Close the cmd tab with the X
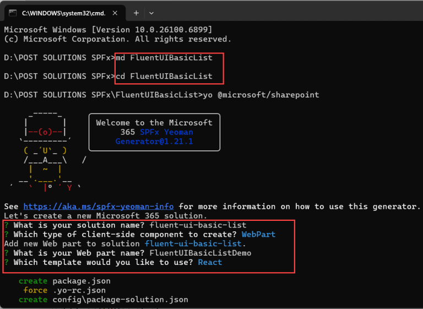The width and height of the screenshot is (423, 309). pos(115,13)
